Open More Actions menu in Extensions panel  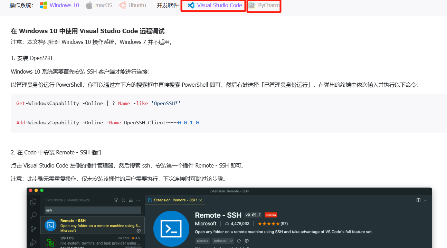tap(138, 200)
